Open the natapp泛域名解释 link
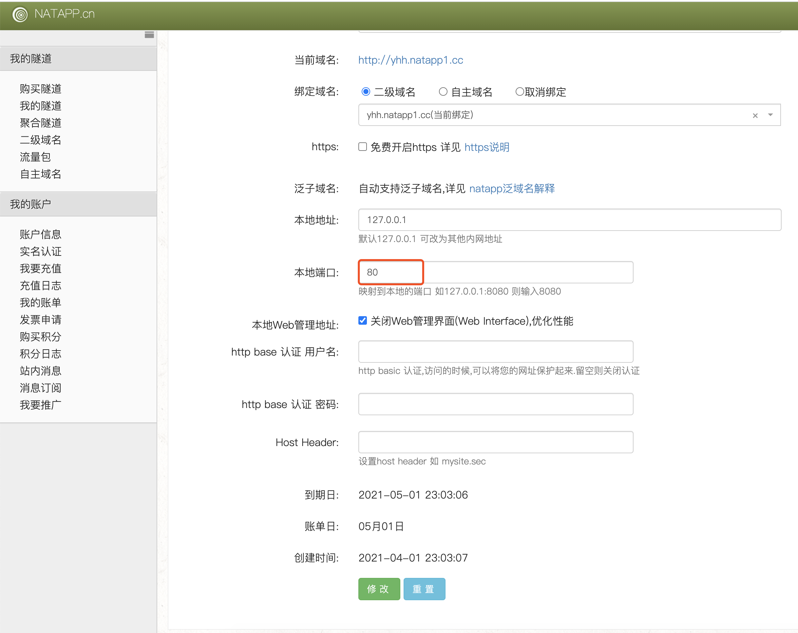Viewport: 798px width, 633px height. (x=512, y=189)
